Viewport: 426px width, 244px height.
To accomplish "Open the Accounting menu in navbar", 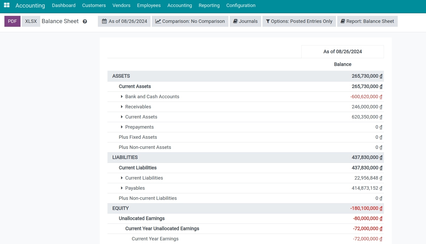I will (180, 5).
